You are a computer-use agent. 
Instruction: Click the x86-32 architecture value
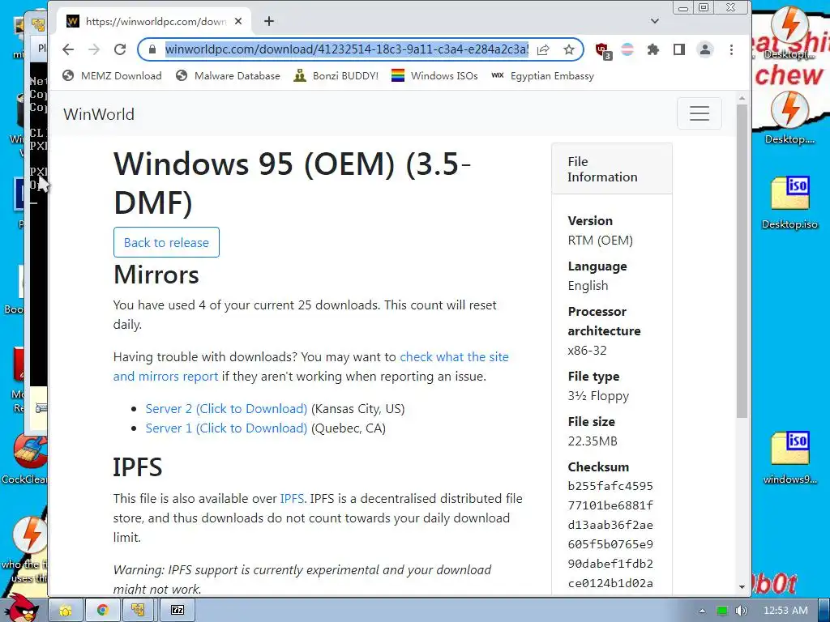pos(587,351)
